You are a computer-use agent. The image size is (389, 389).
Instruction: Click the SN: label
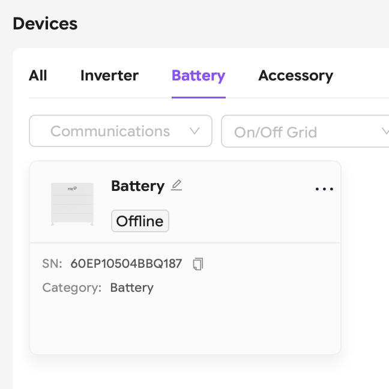coord(52,264)
